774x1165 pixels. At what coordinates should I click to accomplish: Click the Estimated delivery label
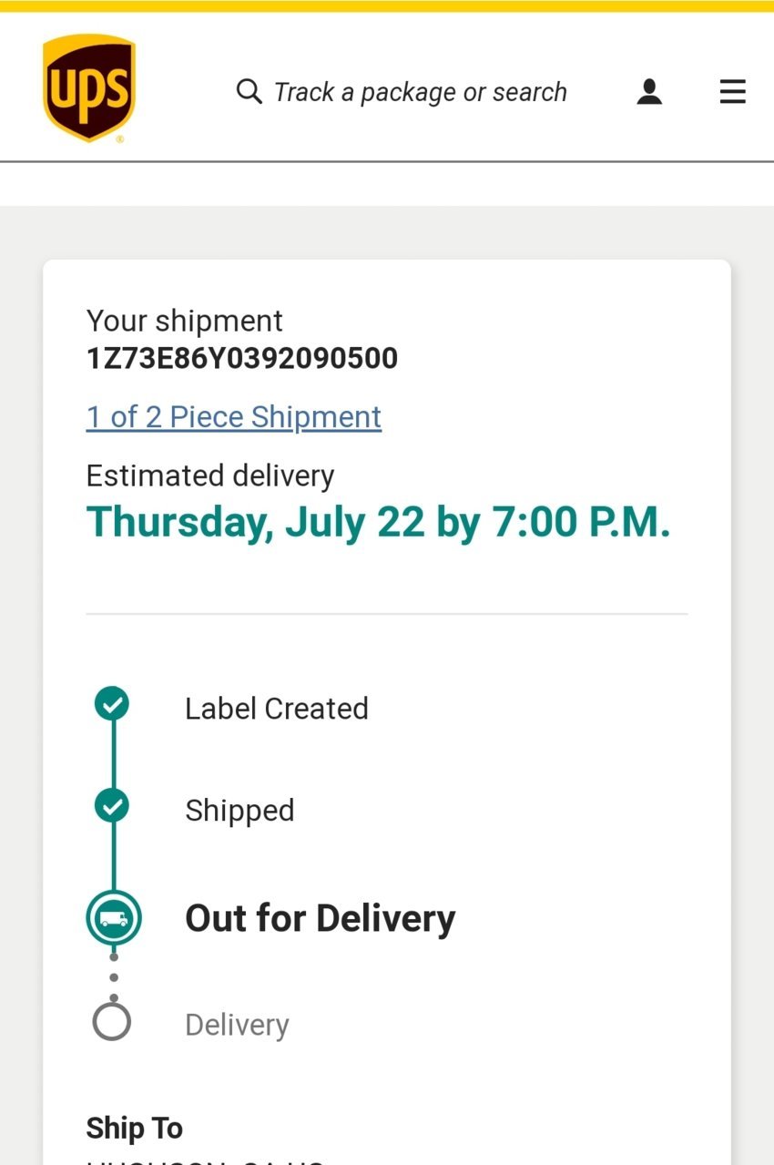click(210, 475)
